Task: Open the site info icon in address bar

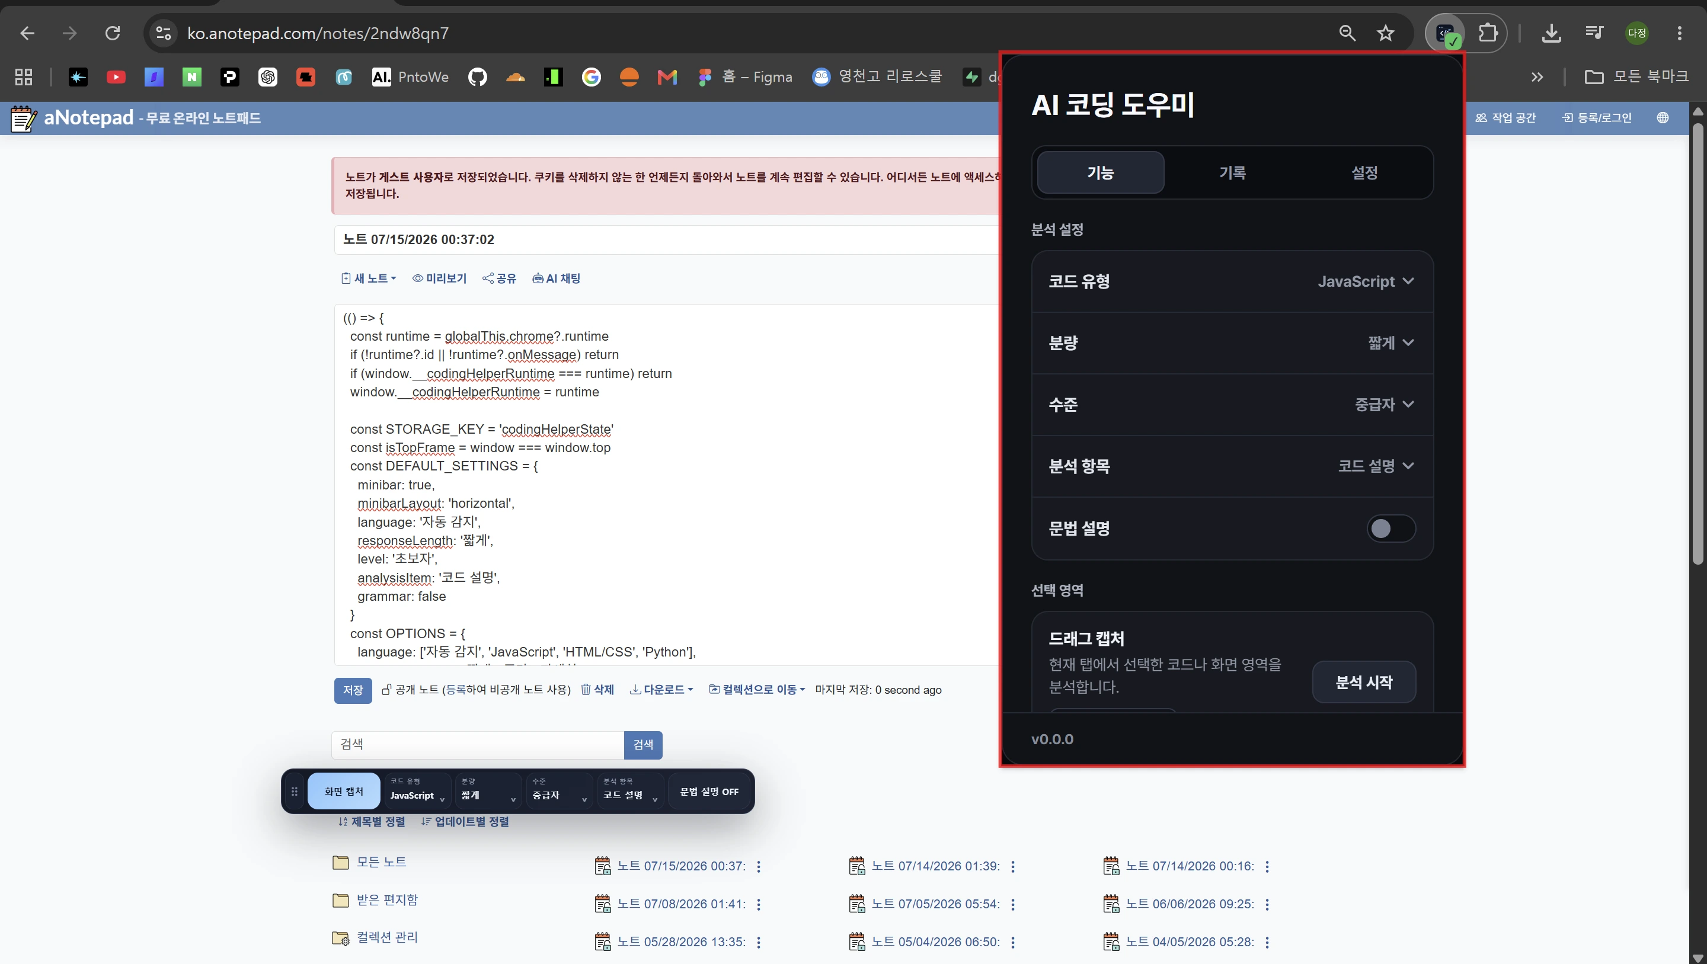Action: click(x=163, y=33)
